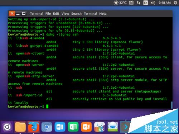Open the green installer app icon in dock

[x=113, y=127]
